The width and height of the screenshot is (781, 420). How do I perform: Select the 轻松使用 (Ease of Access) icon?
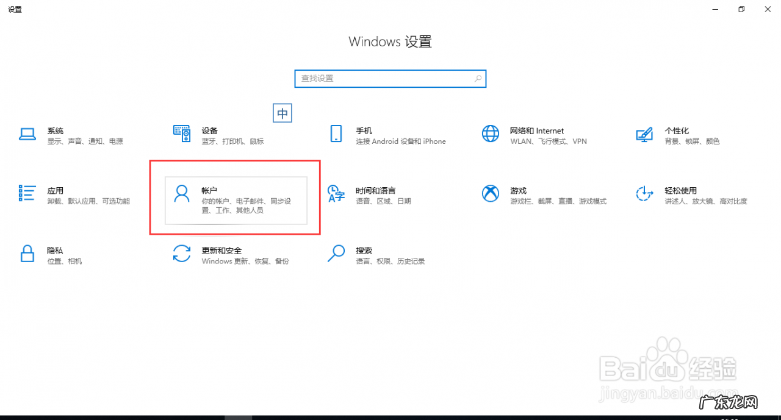click(644, 194)
